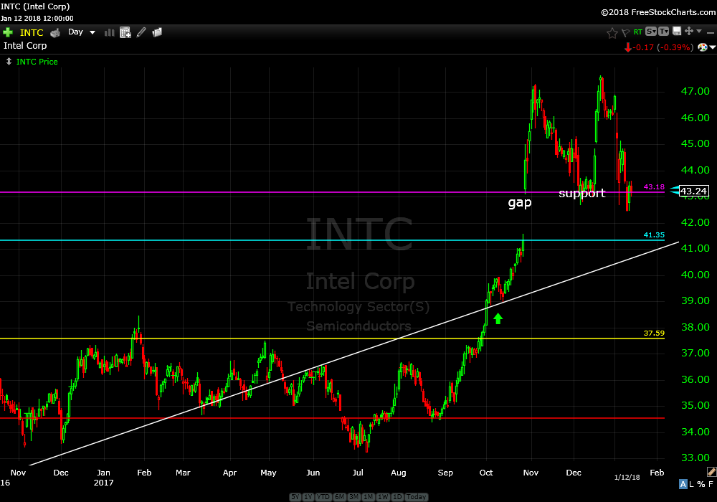Click the floppy disk save icon

[x=676, y=32]
